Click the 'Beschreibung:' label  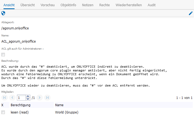(10, 61)
